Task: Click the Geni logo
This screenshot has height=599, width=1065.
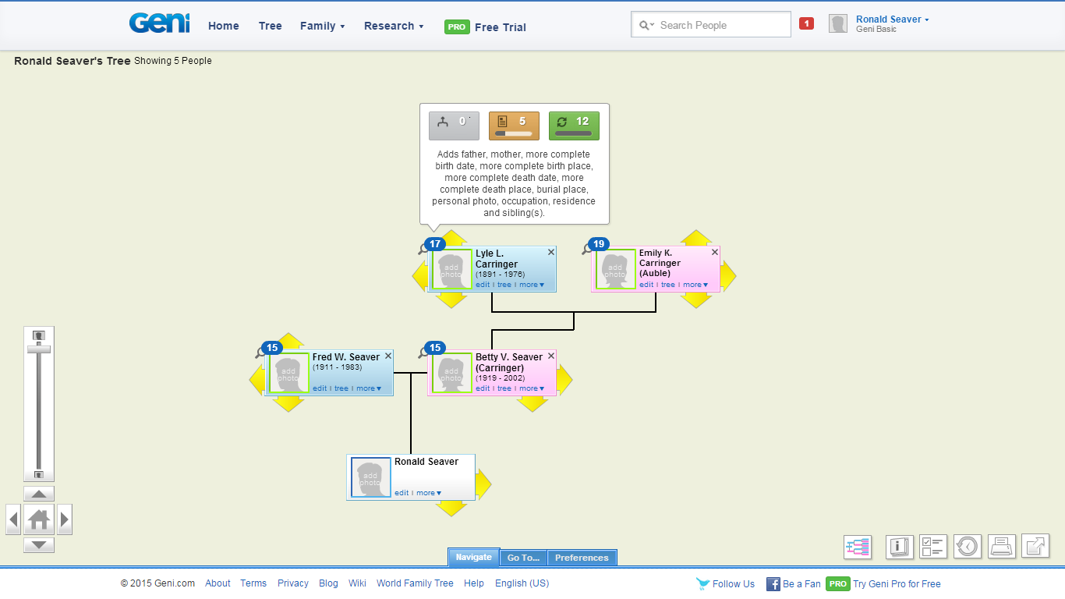Action: pyautogui.click(x=159, y=23)
